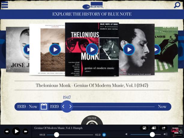Jump to 1939 on the timeline
The height and width of the screenshot is (138, 184).
[x=54, y=106]
